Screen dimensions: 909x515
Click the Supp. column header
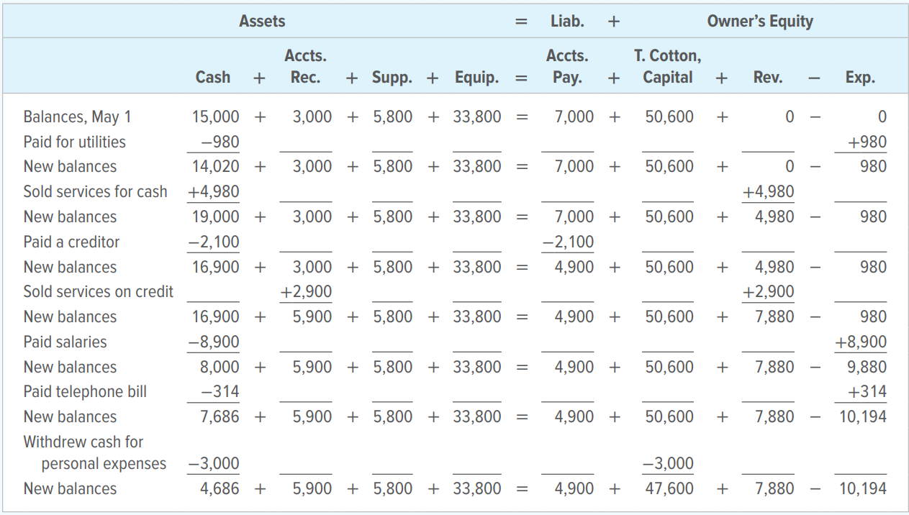pyautogui.click(x=392, y=78)
